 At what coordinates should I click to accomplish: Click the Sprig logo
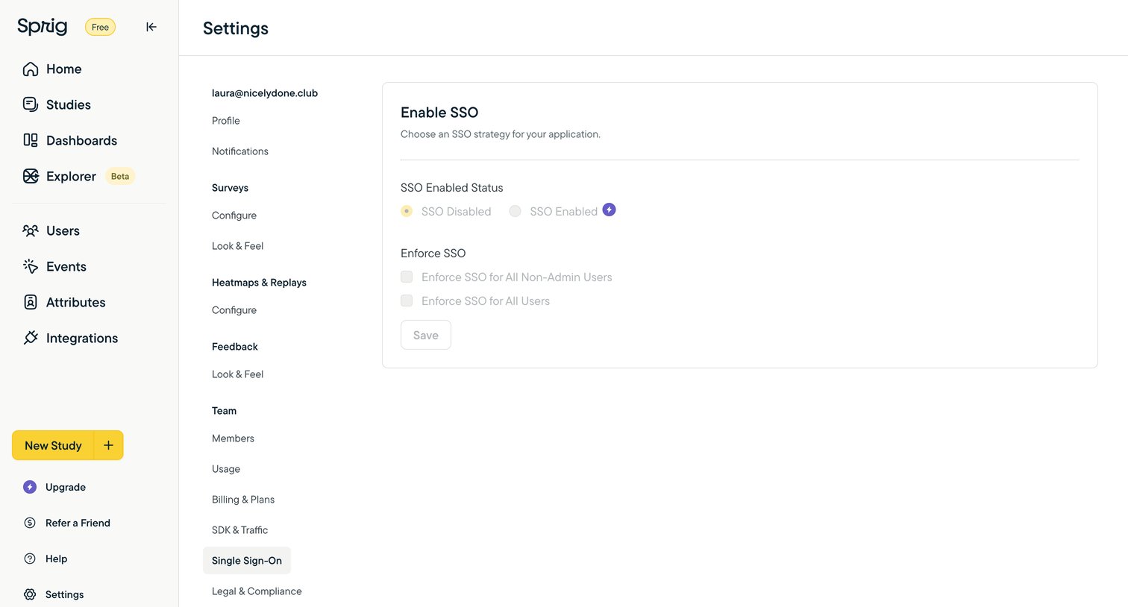[42, 26]
